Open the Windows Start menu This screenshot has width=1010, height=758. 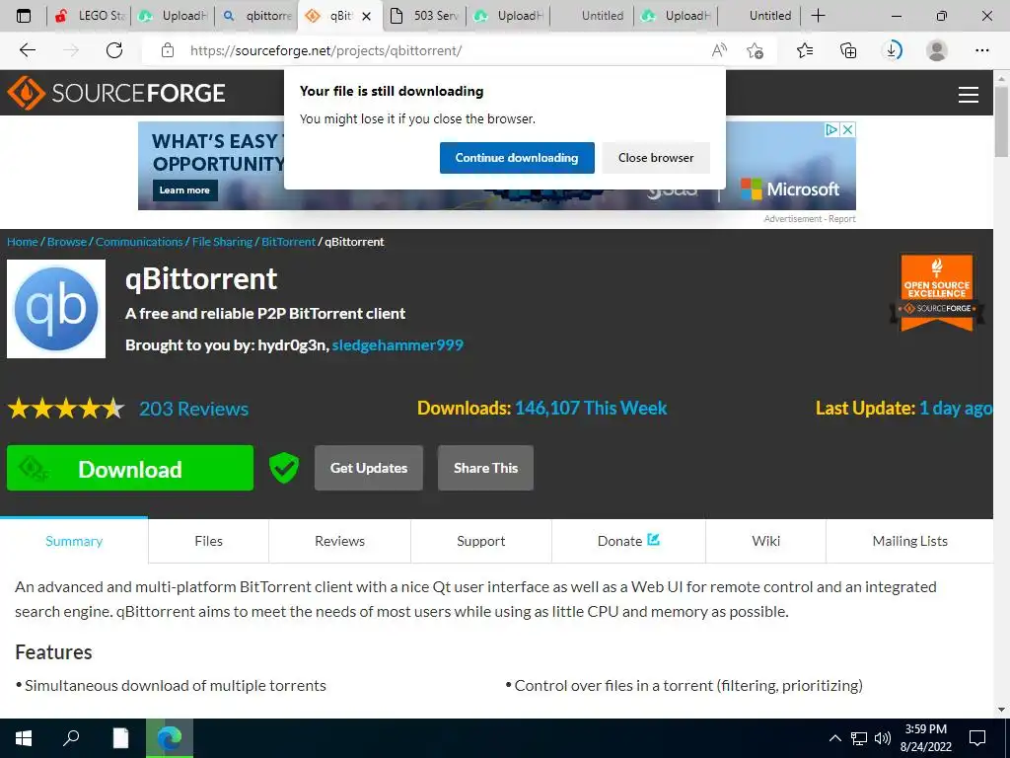pyautogui.click(x=24, y=737)
